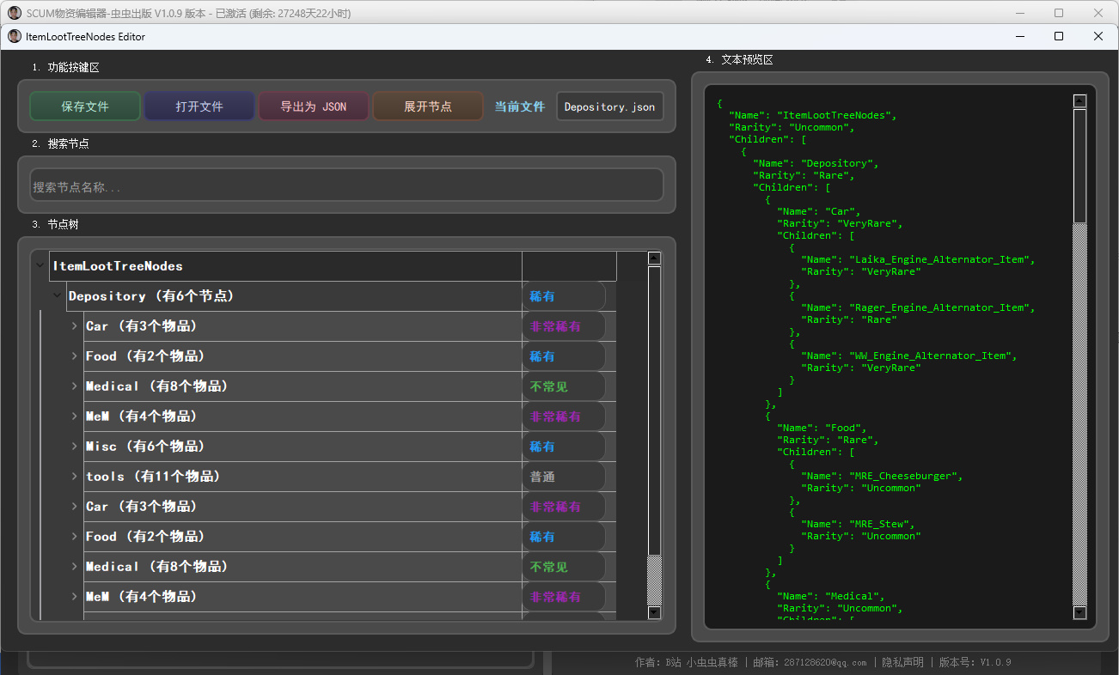The width and height of the screenshot is (1119, 675).
Task: Click the 1. 功能按键区 section heading
Action: (65, 67)
